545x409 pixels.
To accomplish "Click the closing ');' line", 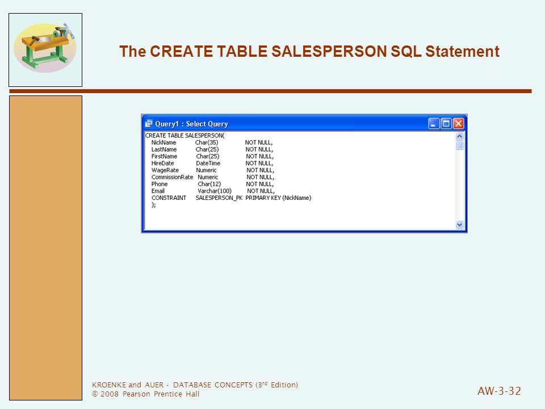I will pyautogui.click(x=154, y=205).
